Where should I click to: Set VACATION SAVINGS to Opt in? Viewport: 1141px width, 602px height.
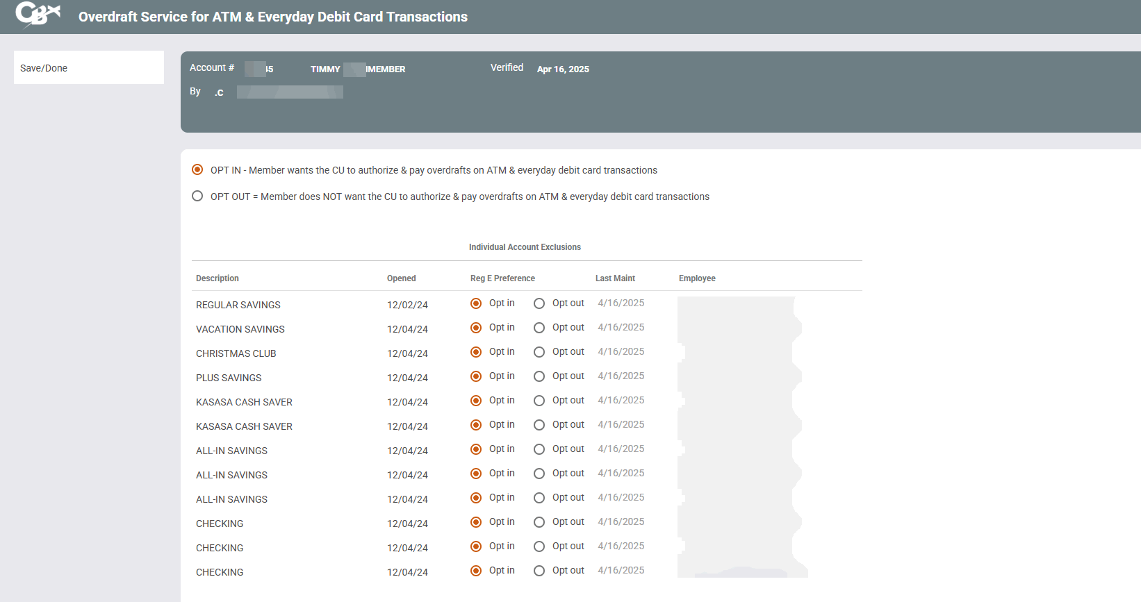pos(476,328)
